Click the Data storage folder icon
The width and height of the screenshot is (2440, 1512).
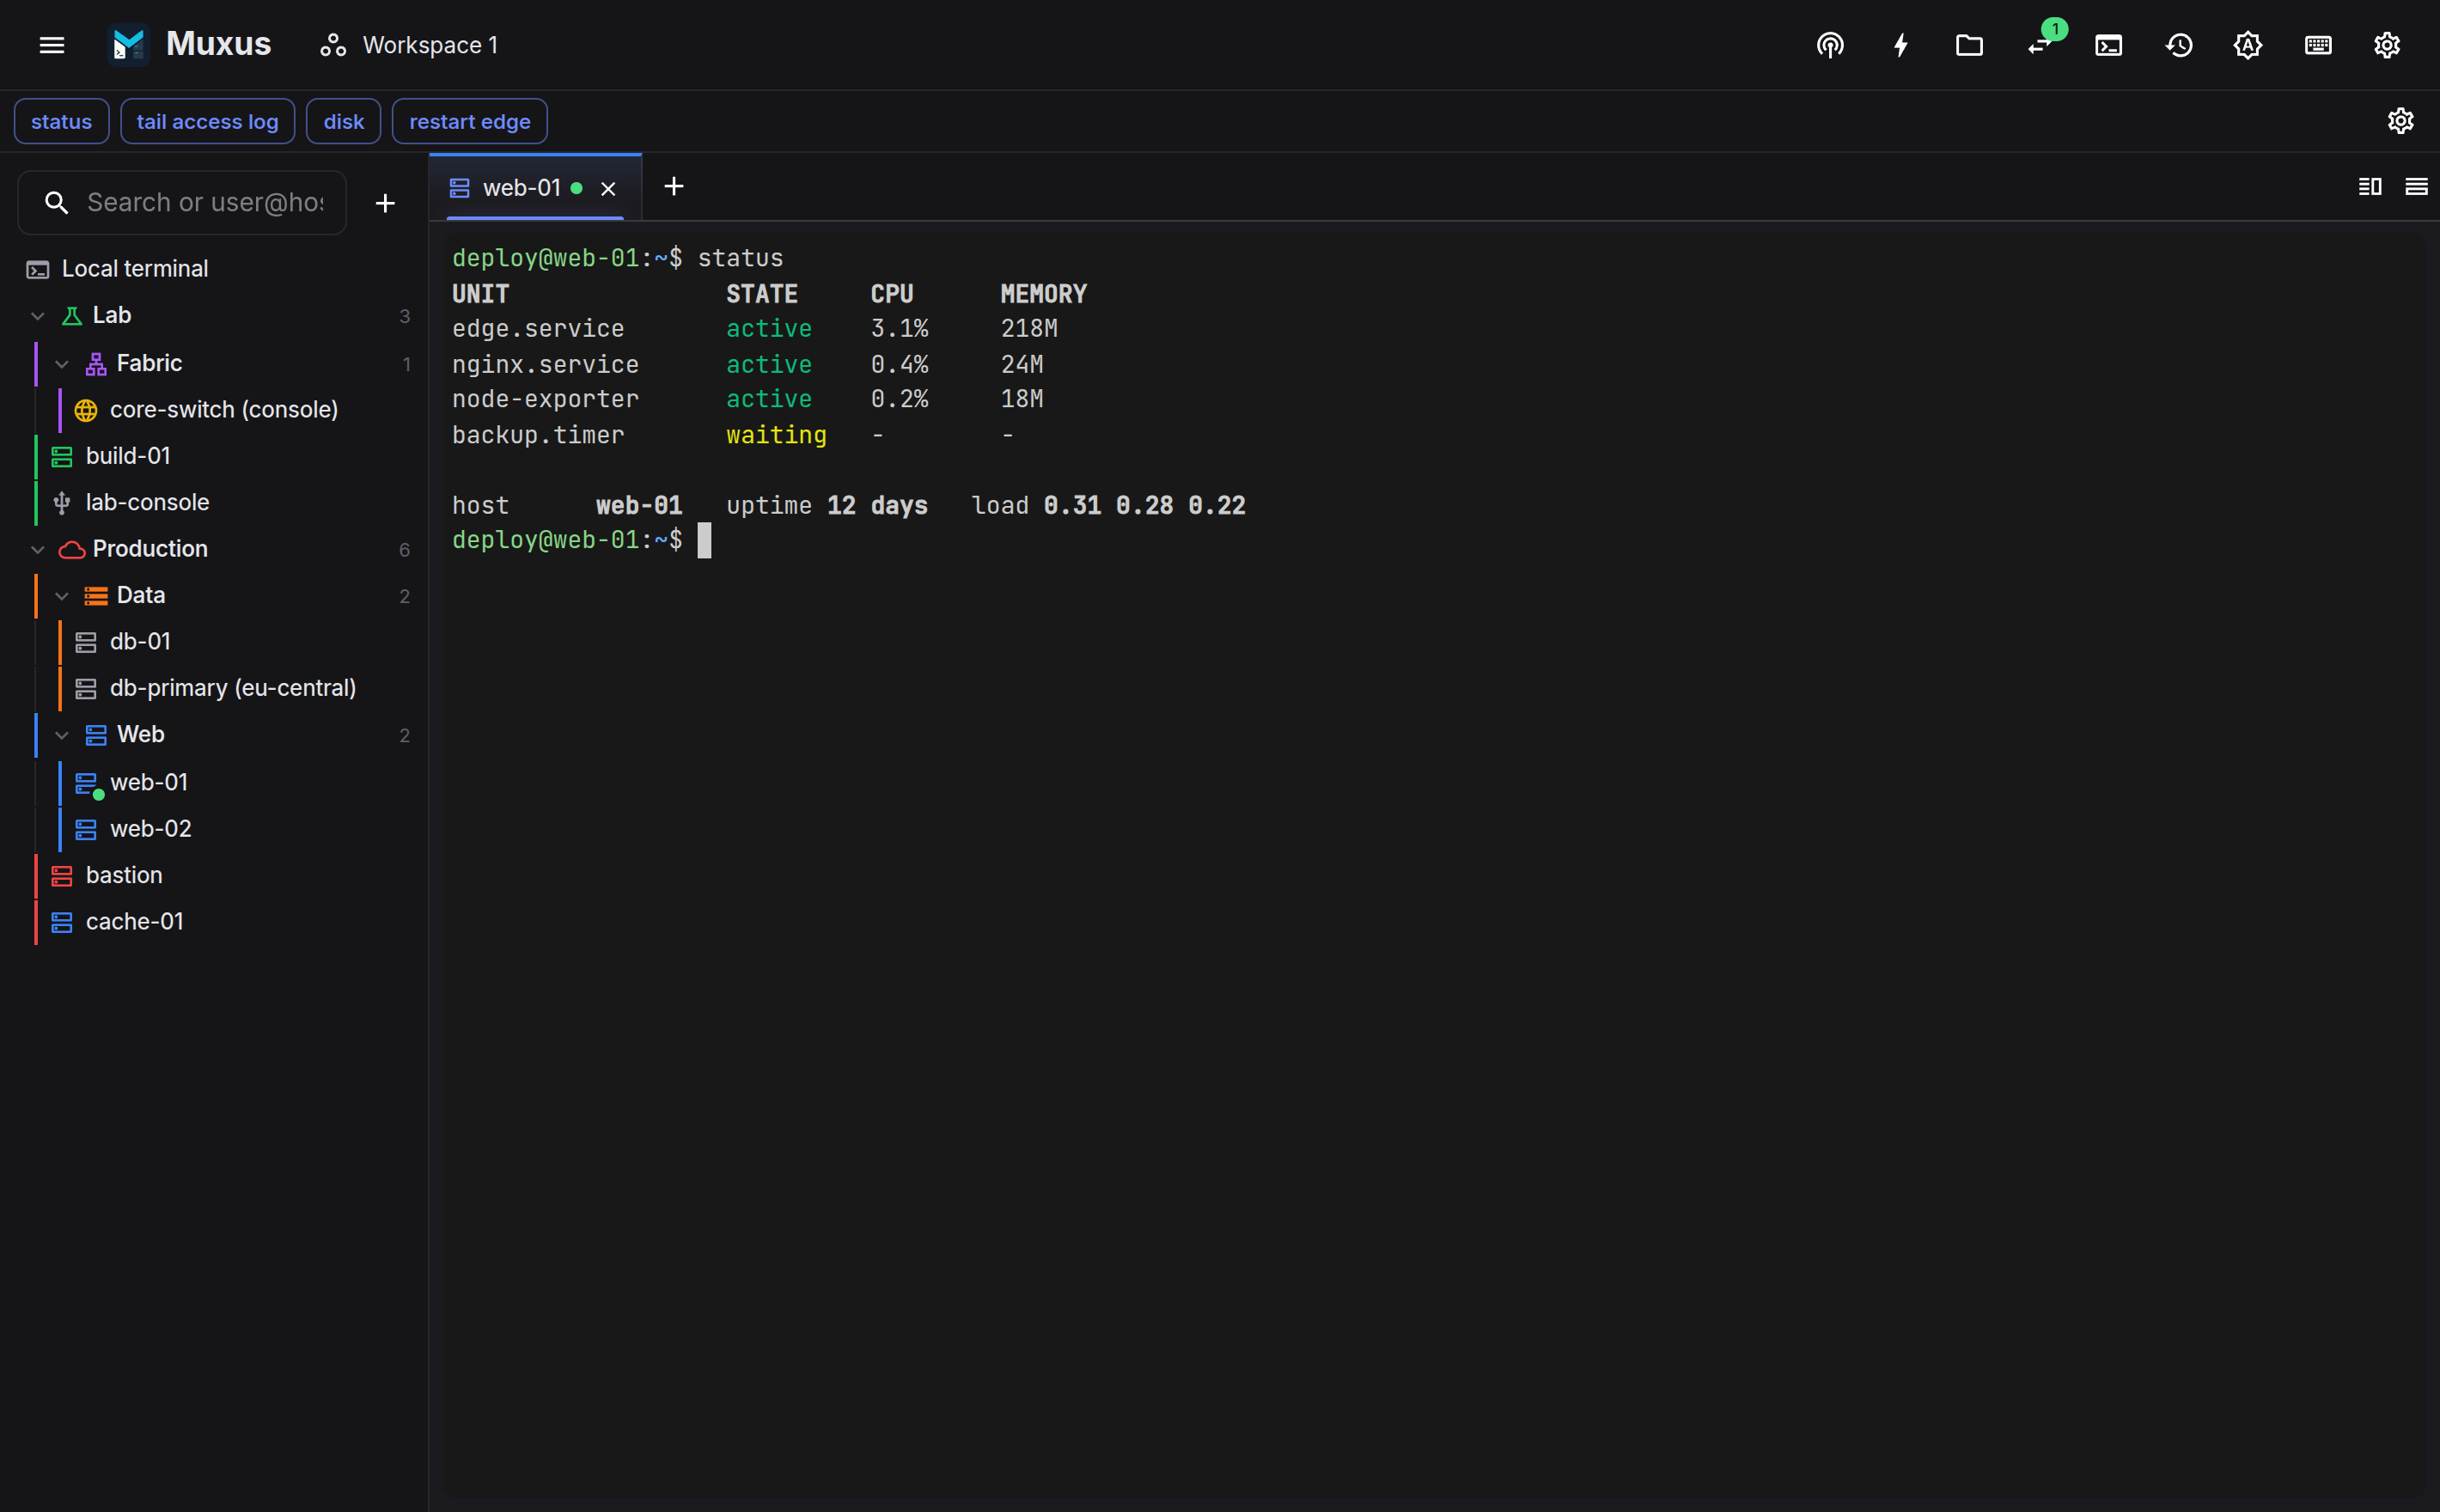coord(96,596)
